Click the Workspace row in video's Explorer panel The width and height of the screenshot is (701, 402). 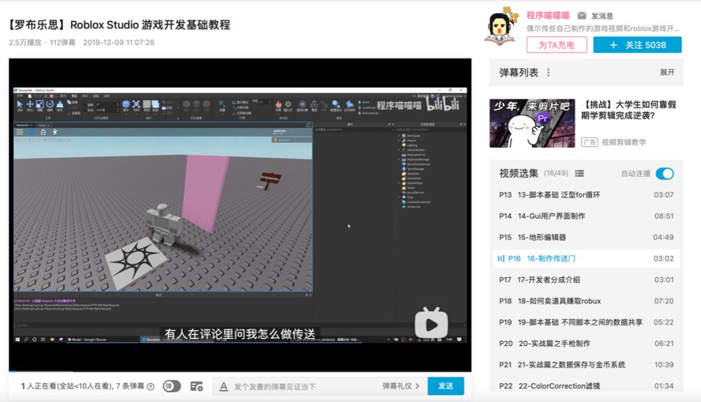point(411,136)
